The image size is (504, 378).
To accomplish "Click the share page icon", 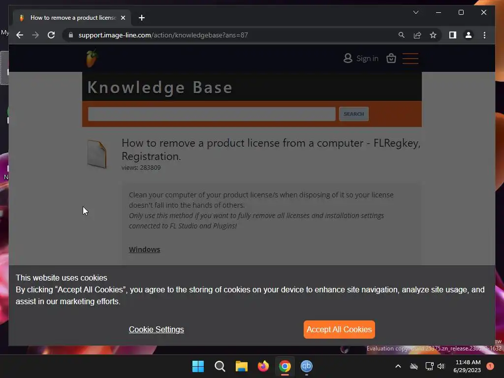I will pos(417,35).
